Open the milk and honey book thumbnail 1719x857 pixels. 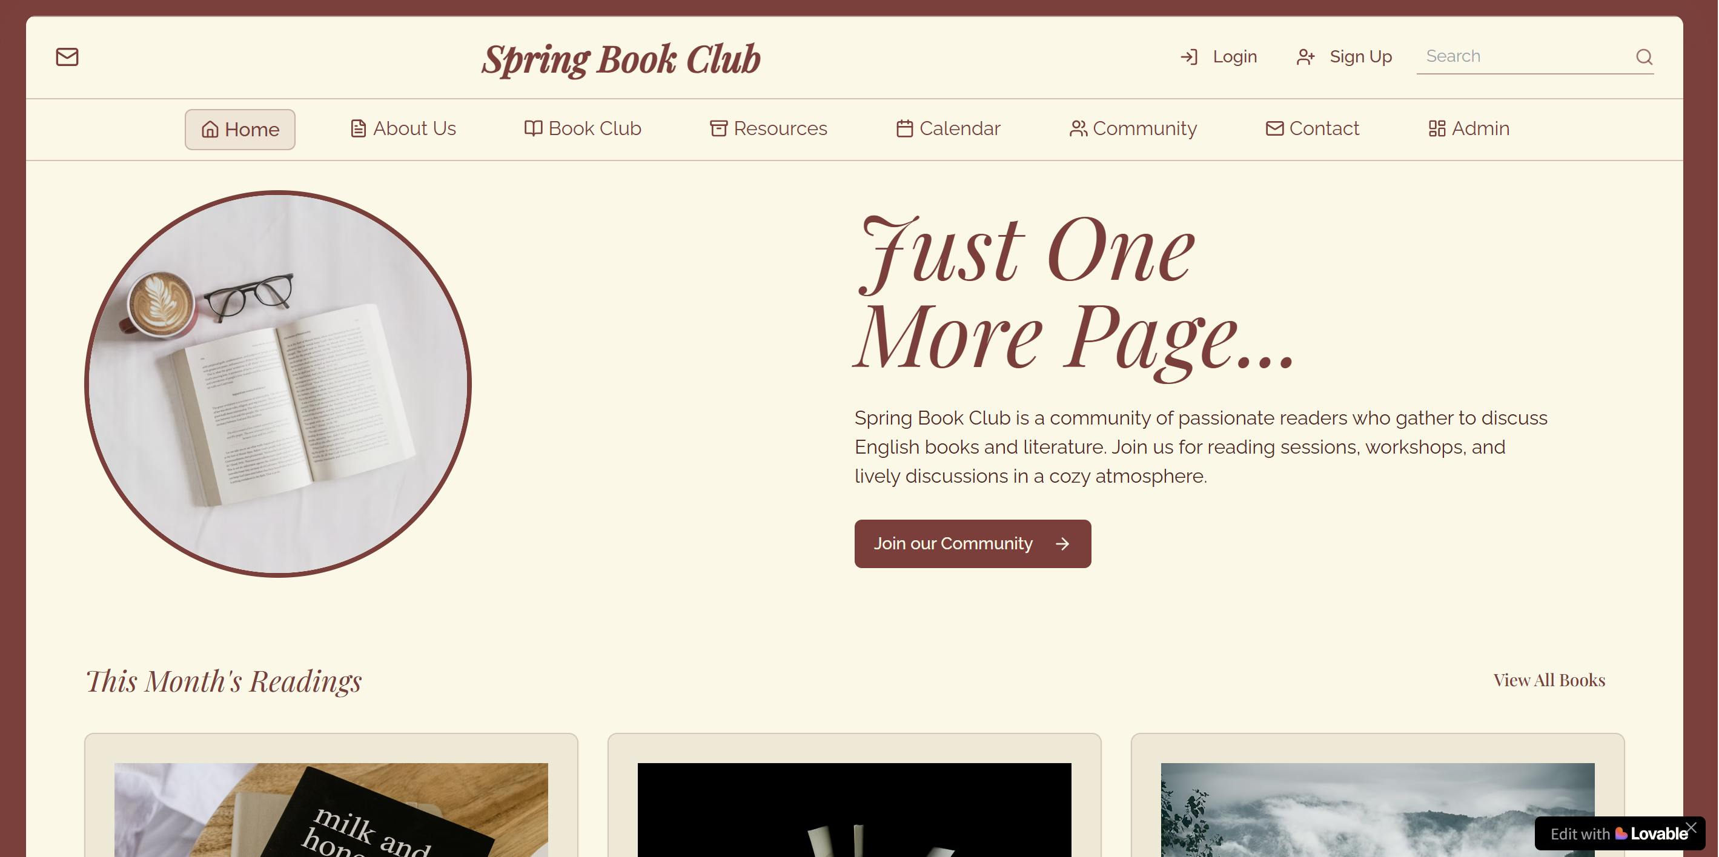pyautogui.click(x=331, y=810)
